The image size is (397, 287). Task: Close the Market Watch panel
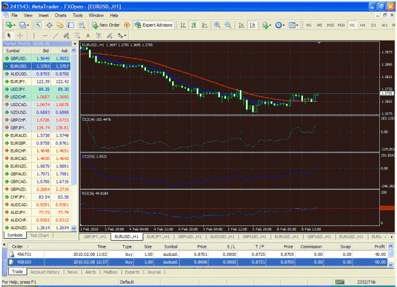pos(75,44)
